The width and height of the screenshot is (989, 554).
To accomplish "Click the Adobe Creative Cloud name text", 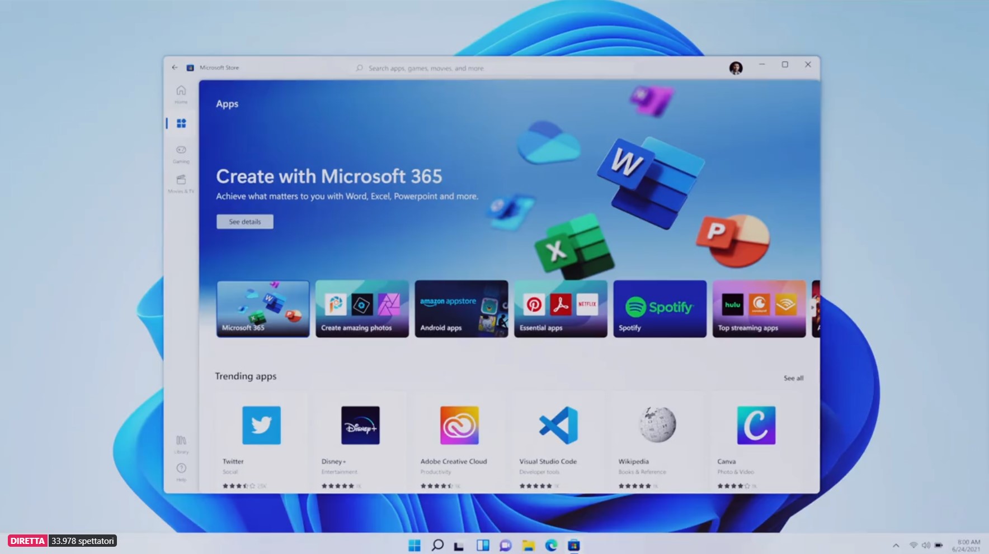I will [x=454, y=461].
